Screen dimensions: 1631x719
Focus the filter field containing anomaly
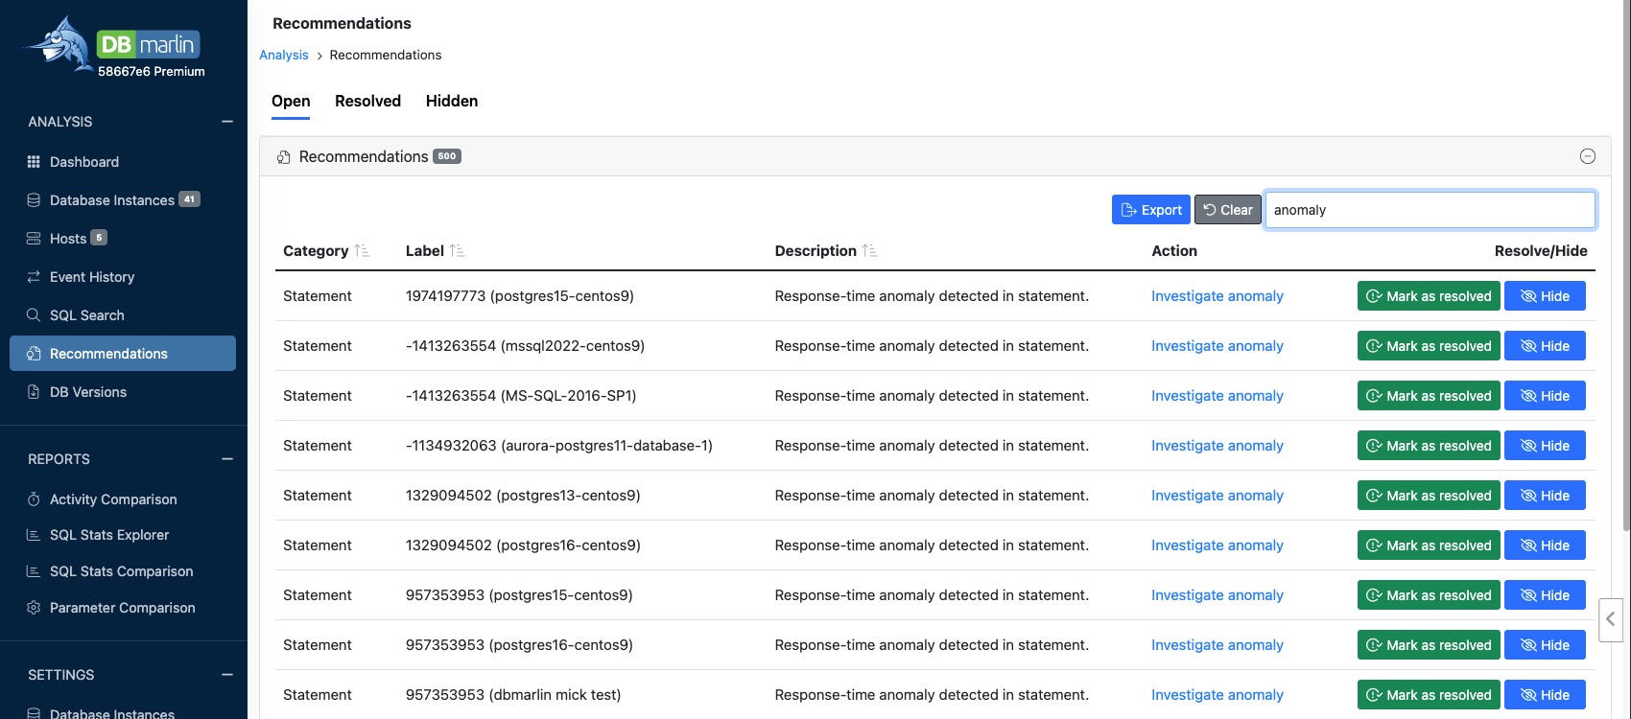tap(1430, 210)
